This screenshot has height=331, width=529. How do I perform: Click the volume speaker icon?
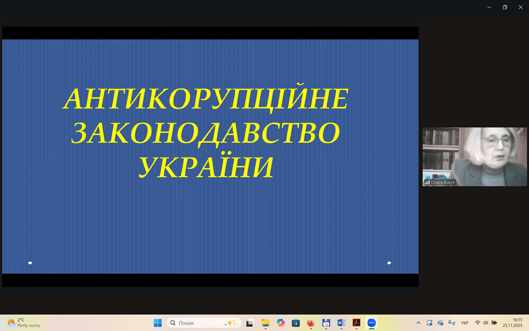[x=485, y=323]
